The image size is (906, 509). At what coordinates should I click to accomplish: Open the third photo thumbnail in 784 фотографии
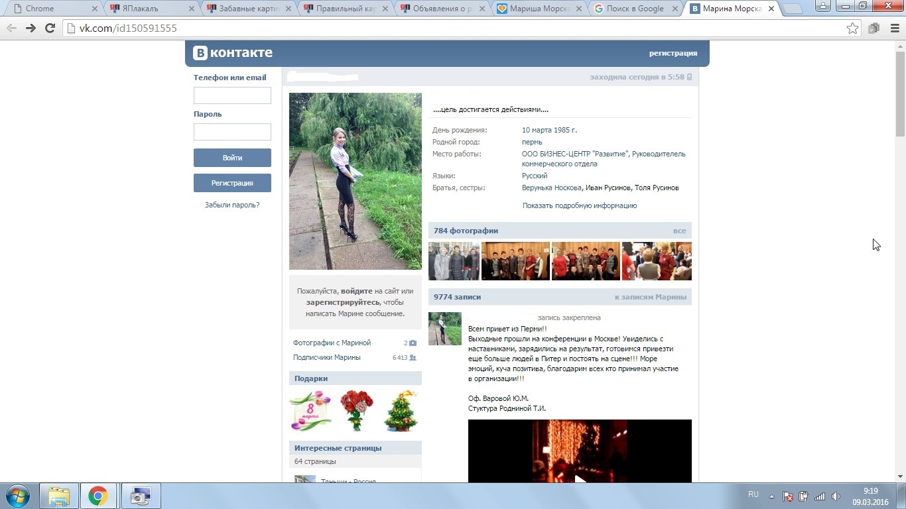(x=586, y=261)
